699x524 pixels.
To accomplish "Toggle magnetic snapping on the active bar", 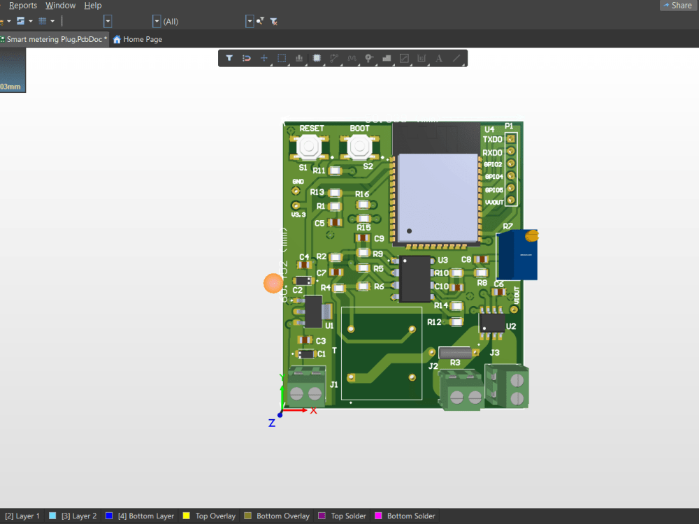I will click(246, 58).
